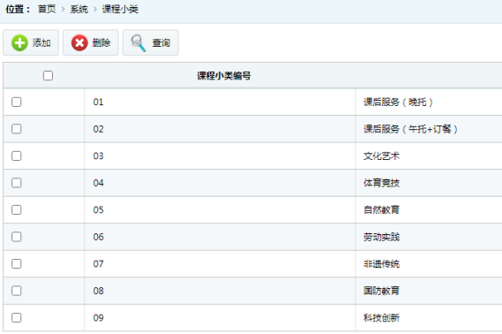Click the 查询 button label
Screen dimensions: 502x334
click(x=161, y=42)
